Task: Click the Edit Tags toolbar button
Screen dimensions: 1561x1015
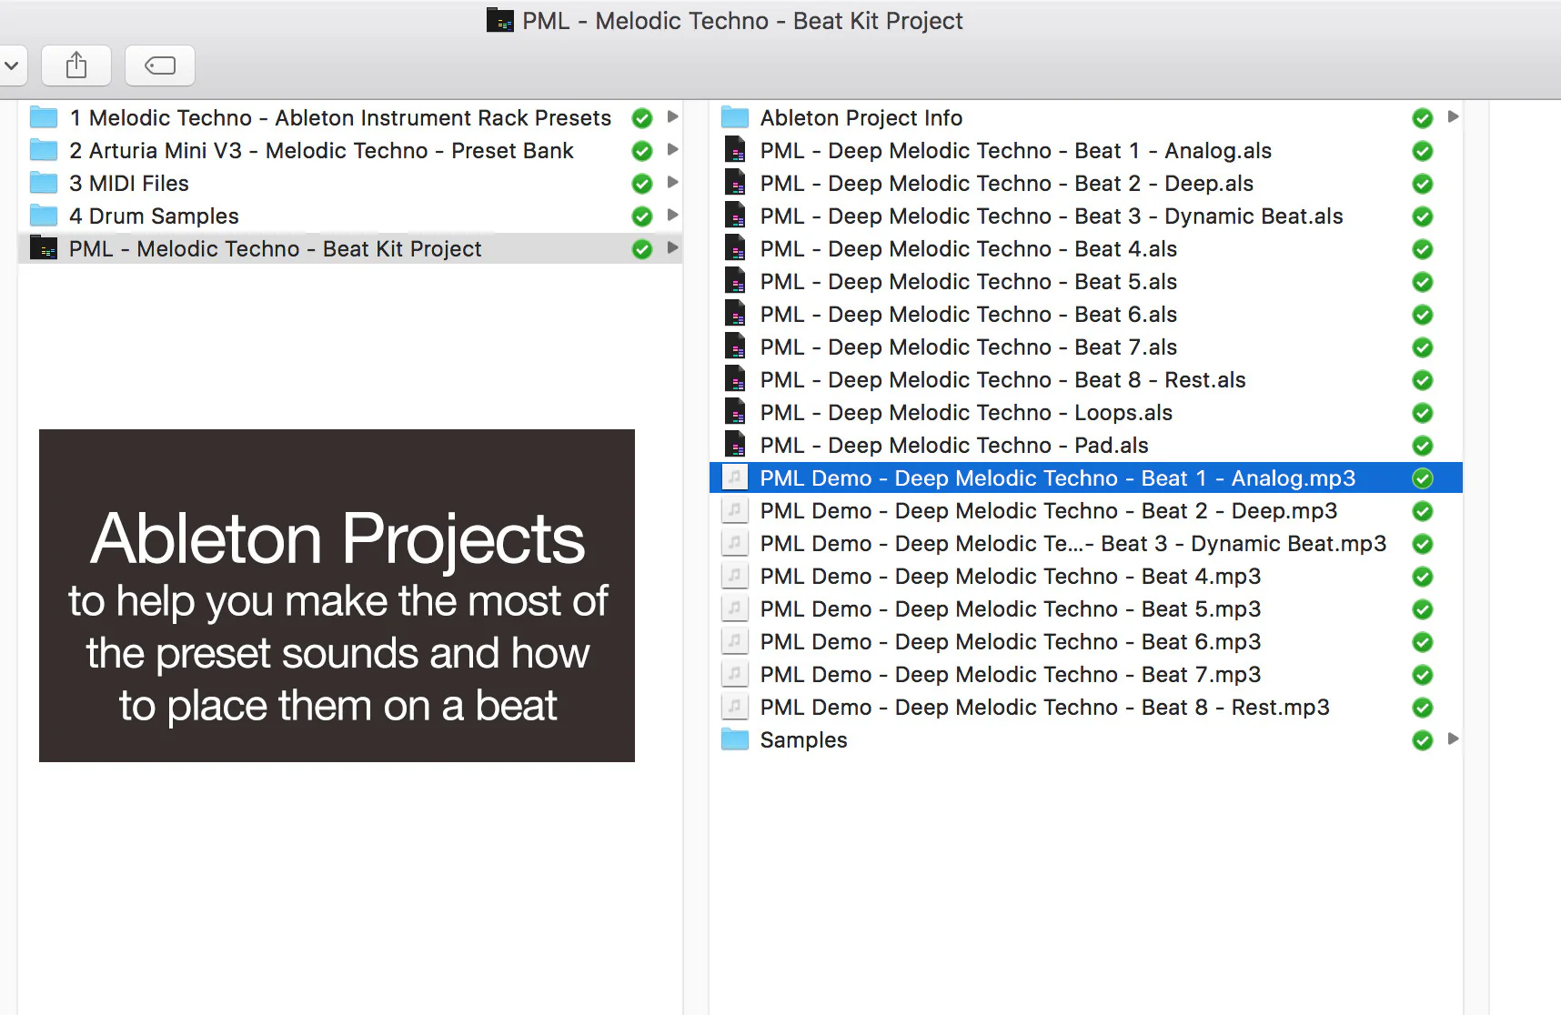Action: click(x=160, y=65)
